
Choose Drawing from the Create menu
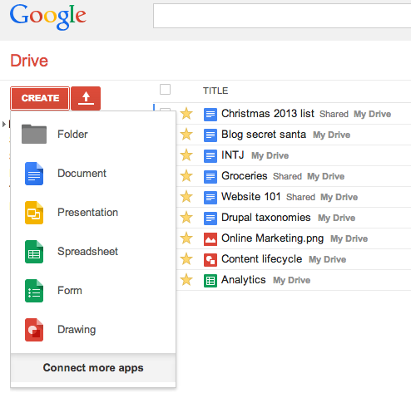[93, 330]
